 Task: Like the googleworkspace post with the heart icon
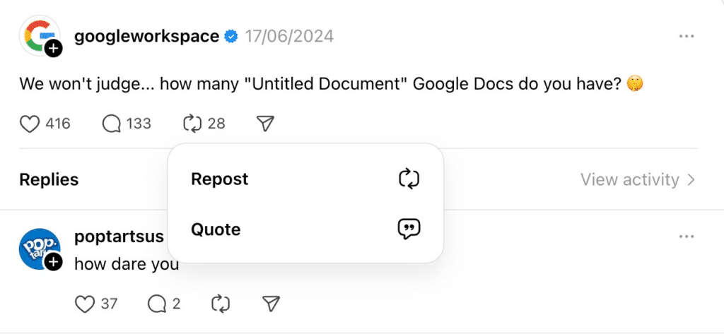[30, 124]
